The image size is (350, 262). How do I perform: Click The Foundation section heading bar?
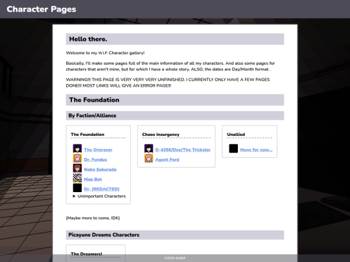click(x=175, y=100)
